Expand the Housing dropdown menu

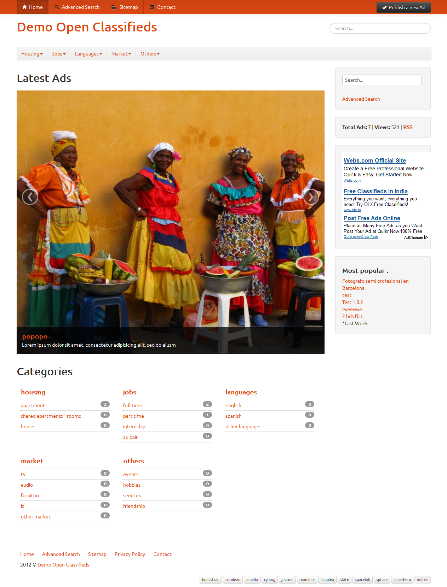pyautogui.click(x=32, y=54)
